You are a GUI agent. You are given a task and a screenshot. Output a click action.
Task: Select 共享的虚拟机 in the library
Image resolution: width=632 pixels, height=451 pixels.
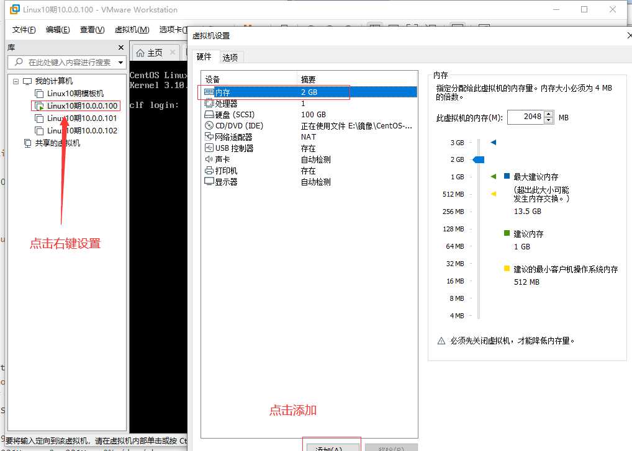(58, 143)
